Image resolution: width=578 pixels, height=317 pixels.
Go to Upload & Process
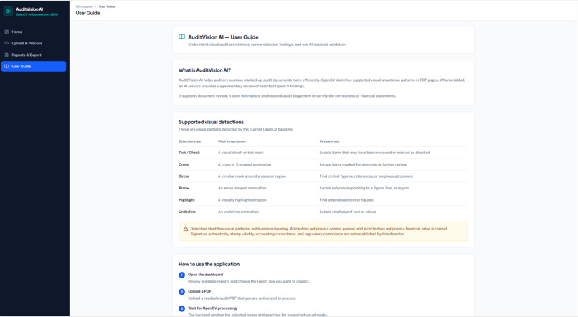[34, 43]
